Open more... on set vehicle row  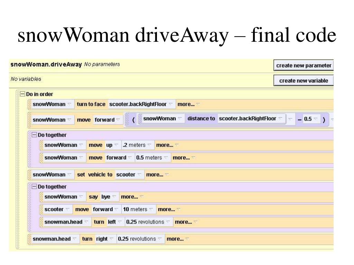157,174
